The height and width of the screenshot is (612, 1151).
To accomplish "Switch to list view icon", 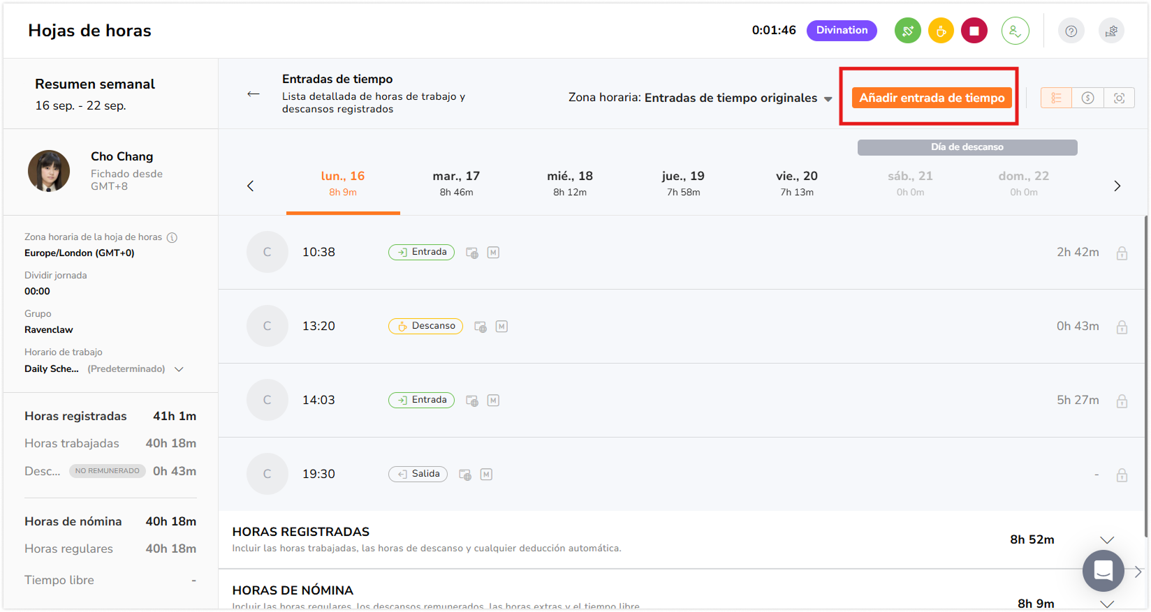I will pyautogui.click(x=1056, y=98).
